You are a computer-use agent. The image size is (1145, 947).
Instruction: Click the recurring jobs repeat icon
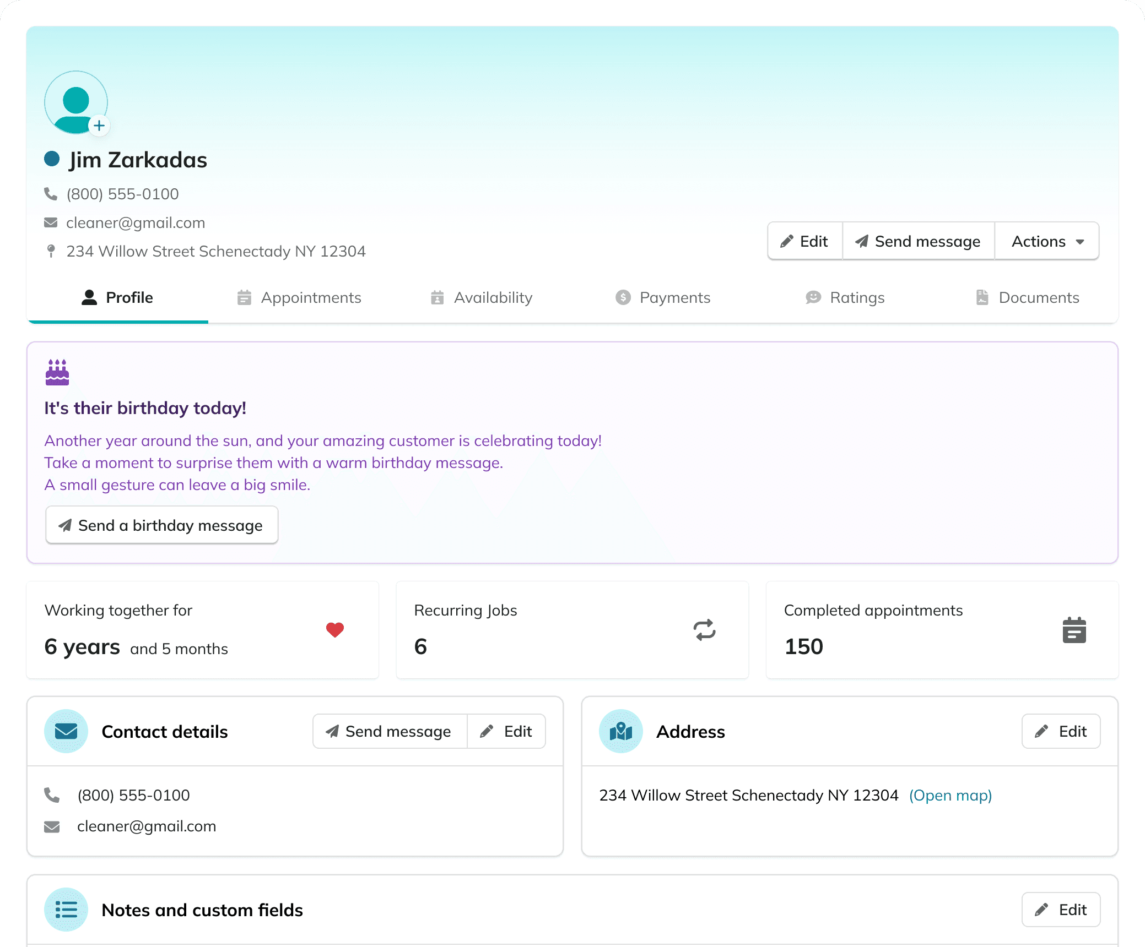click(x=704, y=630)
